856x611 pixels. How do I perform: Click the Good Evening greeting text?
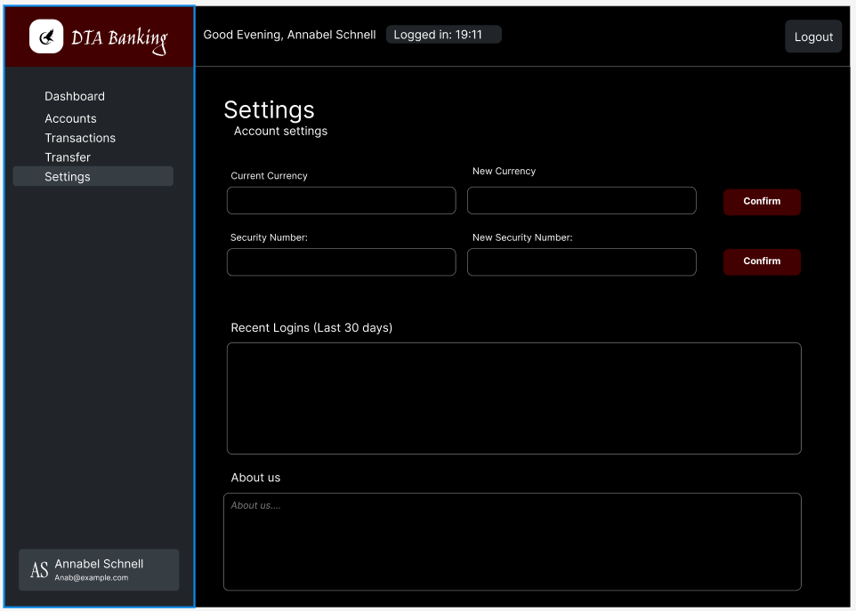289,35
